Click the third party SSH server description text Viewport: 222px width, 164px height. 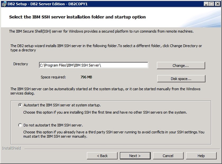[114, 134]
